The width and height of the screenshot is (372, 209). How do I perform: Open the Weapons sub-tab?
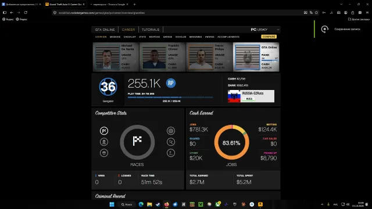pos(155,37)
